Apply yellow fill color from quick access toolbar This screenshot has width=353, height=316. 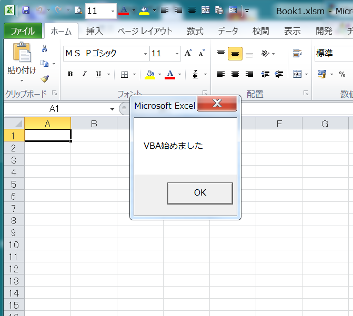pos(144,11)
